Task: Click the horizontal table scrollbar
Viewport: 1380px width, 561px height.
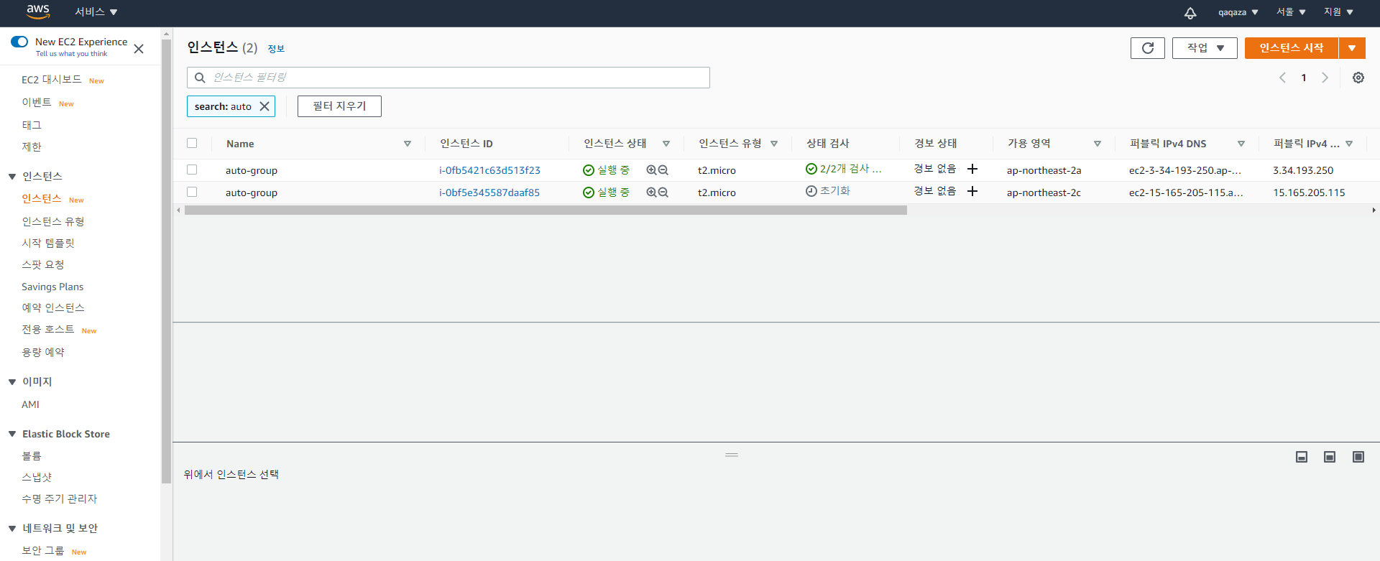Action: [x=545, y=210]
